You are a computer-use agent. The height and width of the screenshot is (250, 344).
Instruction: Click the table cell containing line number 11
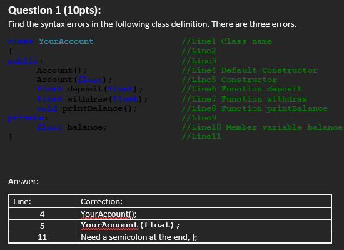43,237
